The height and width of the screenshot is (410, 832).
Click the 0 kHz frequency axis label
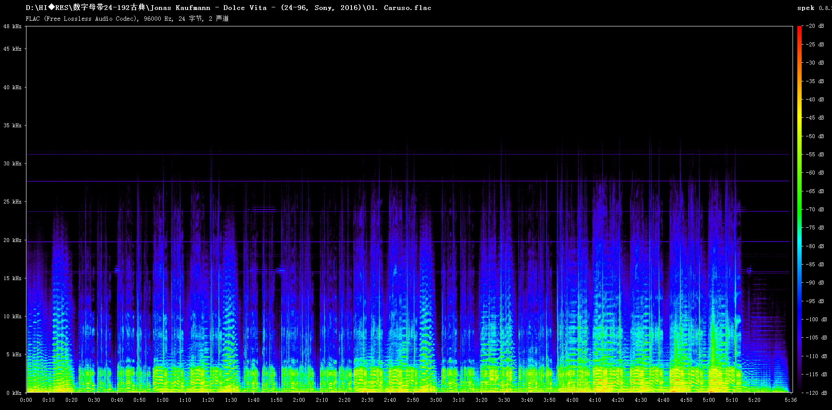tap(14, 393)
